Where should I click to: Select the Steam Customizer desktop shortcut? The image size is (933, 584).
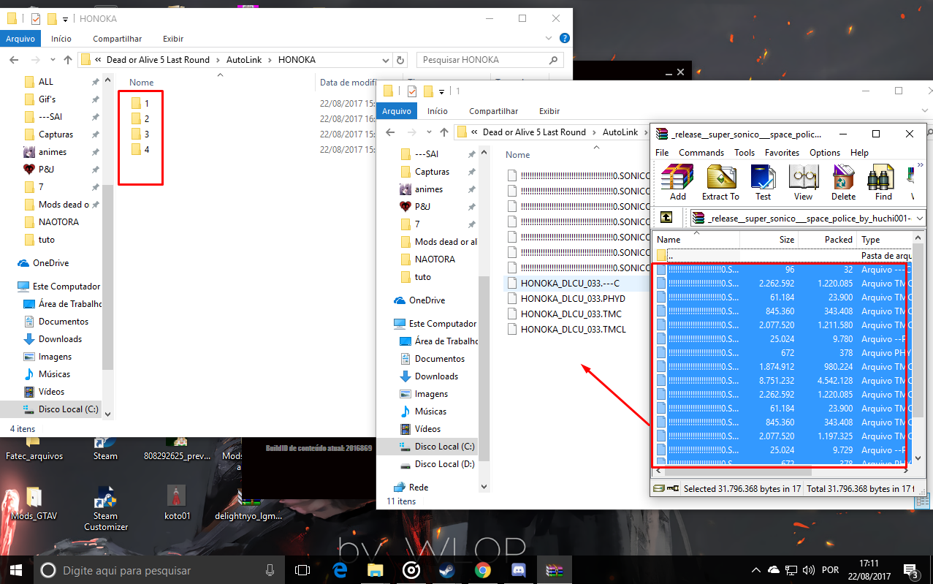(106, 509)
